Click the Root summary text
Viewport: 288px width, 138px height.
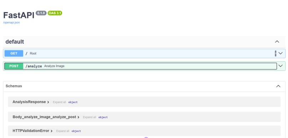[33, 53]
